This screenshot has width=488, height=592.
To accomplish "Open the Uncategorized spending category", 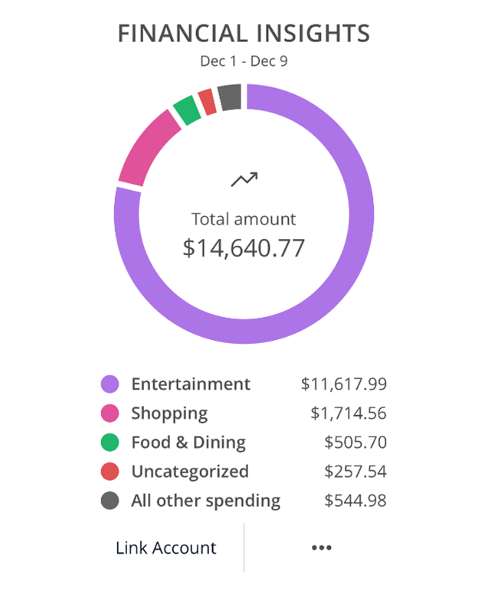I will tap(190, 472).
